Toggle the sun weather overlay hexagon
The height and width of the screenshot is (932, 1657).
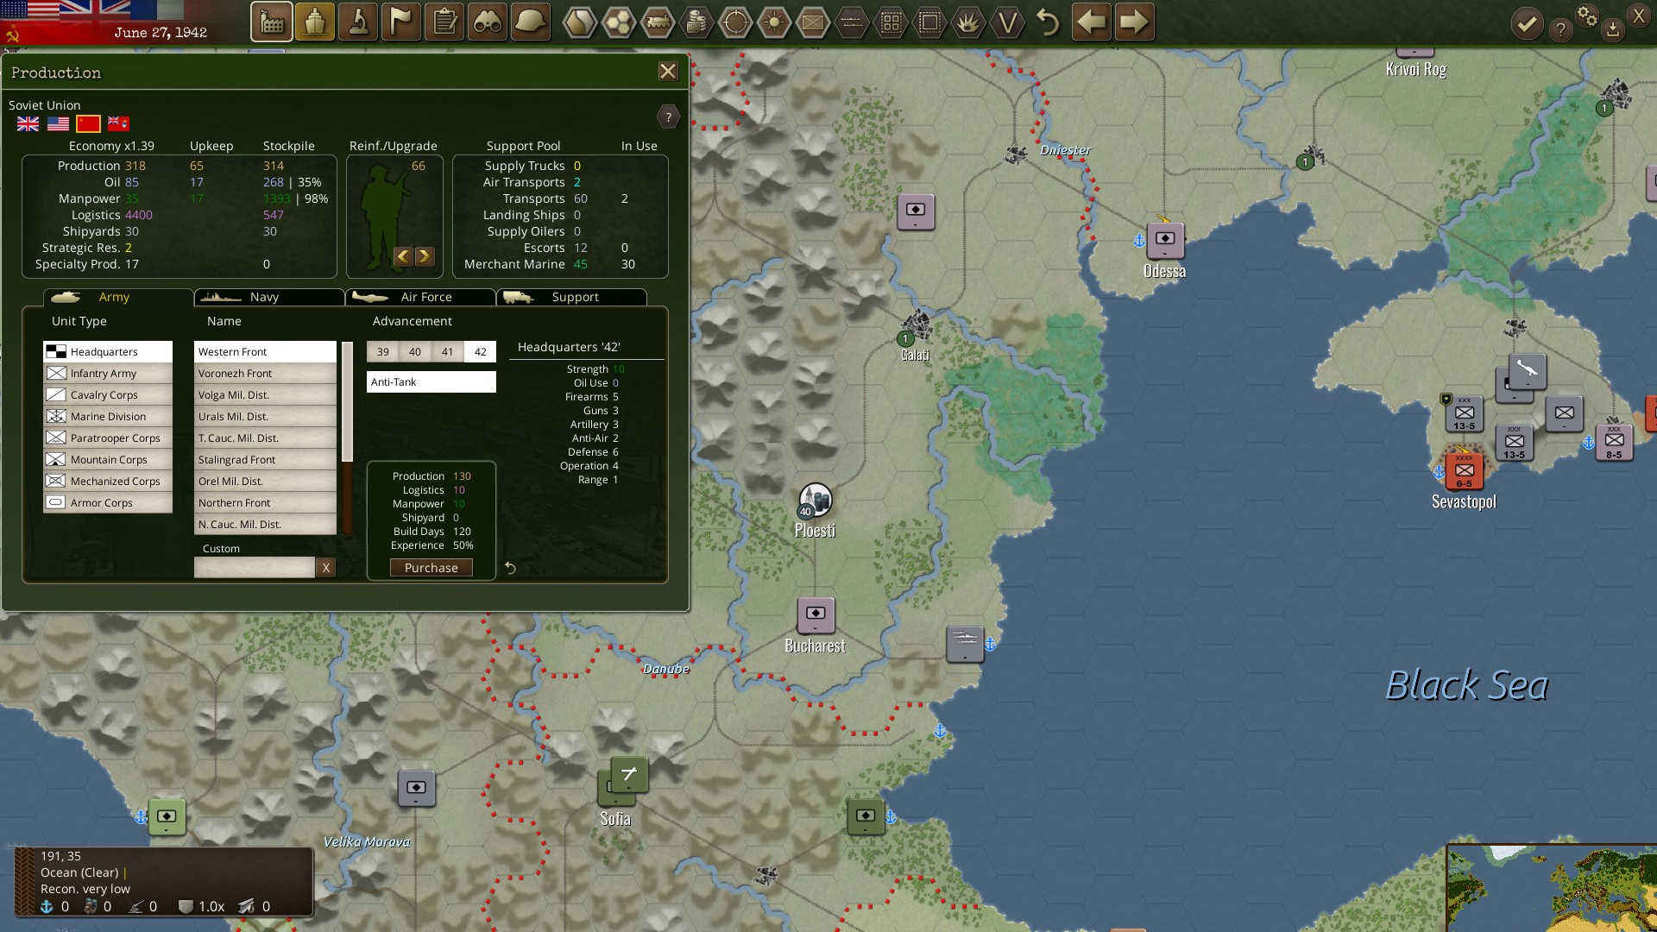(x=774, y=22)
